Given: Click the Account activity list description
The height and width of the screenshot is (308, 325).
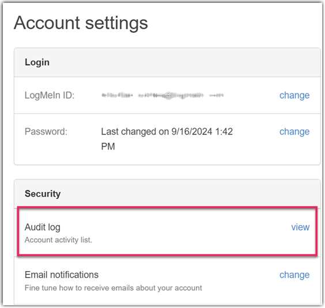Looking at the screenshot, I should (58, 240).
